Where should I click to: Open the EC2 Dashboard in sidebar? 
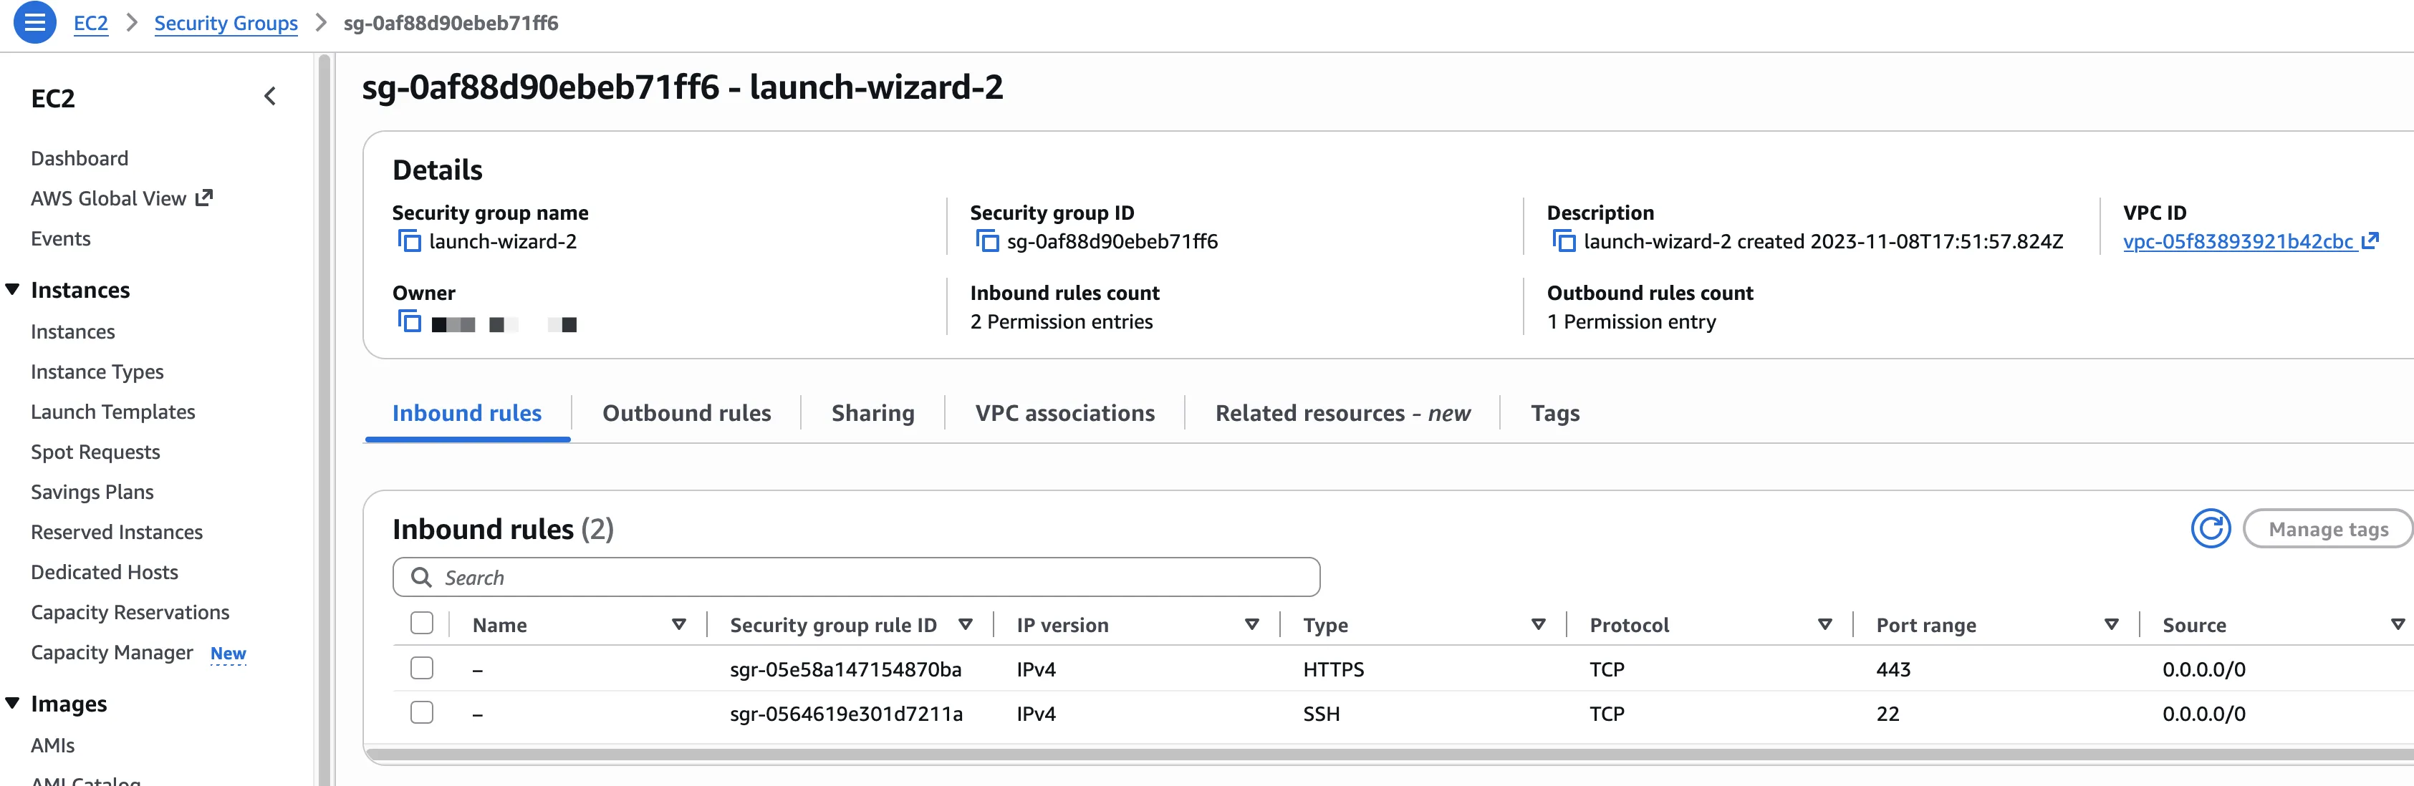click(x=80, y=158)
